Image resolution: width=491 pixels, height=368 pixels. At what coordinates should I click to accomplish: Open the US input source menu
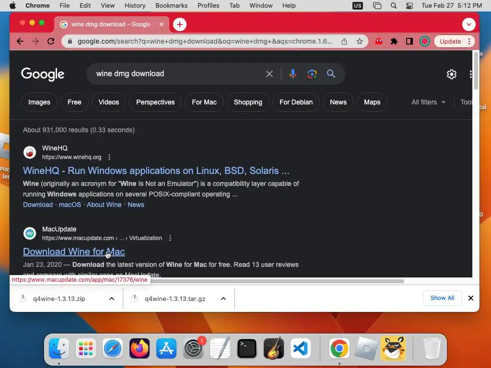tap(357, 6)
